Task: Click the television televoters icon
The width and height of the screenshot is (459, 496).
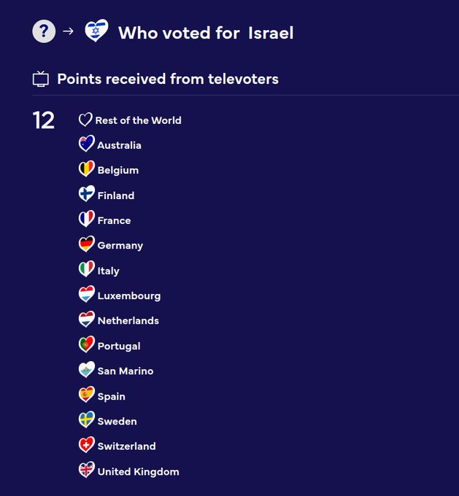Action: (x=41, y=79)
